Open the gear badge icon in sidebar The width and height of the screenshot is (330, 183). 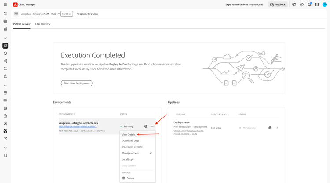pyautogui.click(x=5, y=108)
